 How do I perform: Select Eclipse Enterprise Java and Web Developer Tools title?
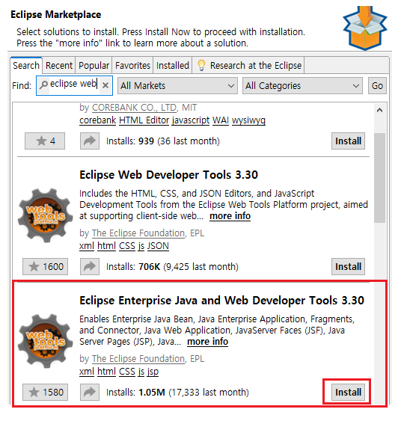pos(222,301)
